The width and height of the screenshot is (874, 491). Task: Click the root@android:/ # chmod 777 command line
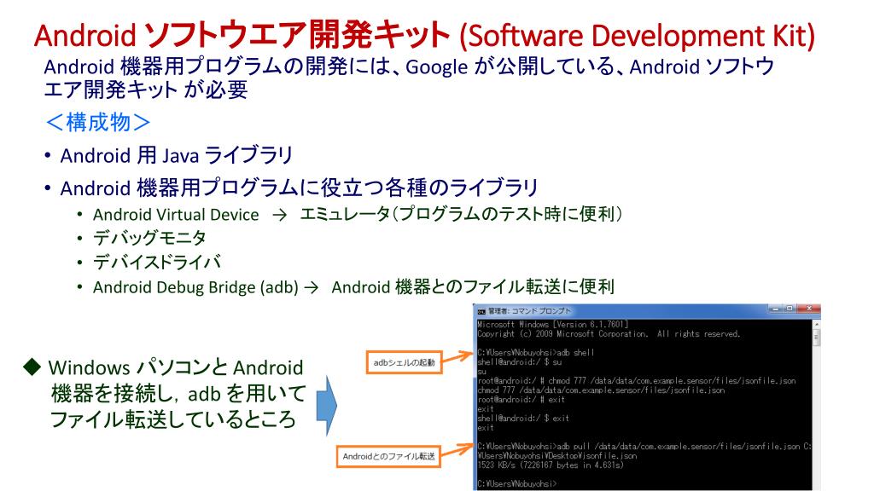pos(637,381)
